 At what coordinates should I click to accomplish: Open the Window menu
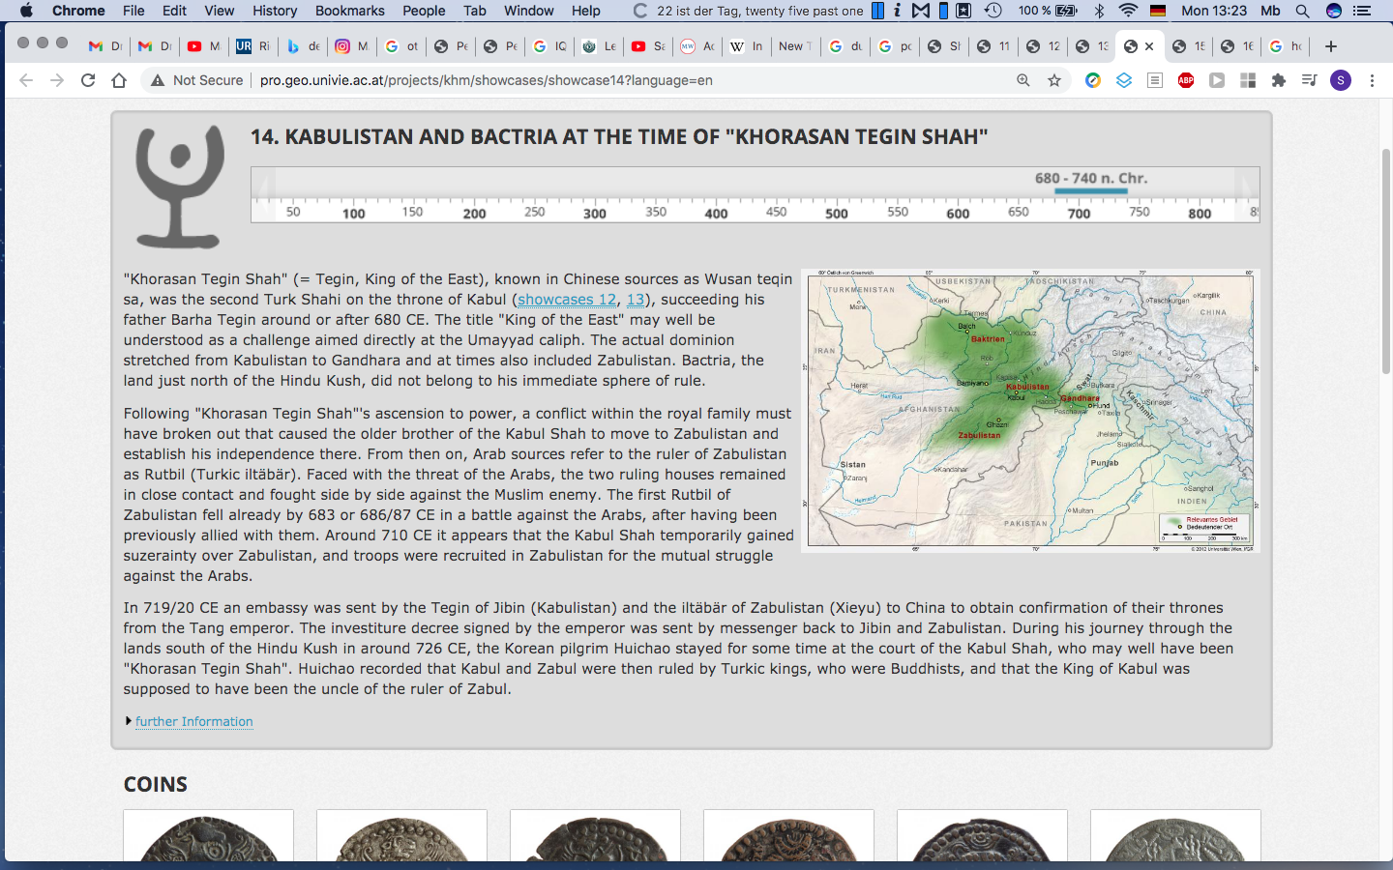pos(529,11)
